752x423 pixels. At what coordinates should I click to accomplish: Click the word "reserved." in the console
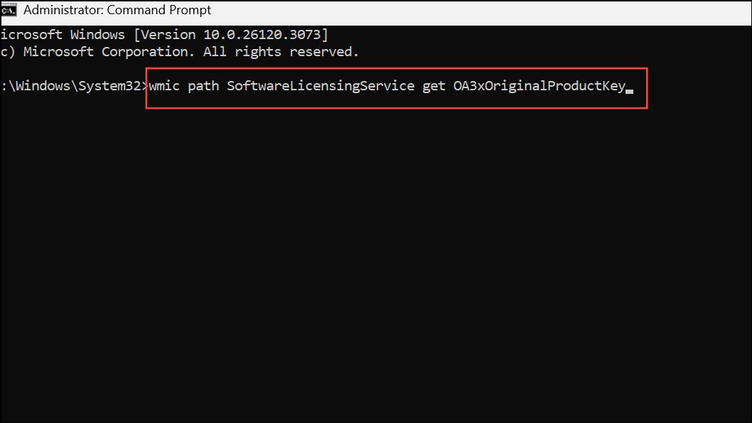pyautogui.click(x=324, y=52)
